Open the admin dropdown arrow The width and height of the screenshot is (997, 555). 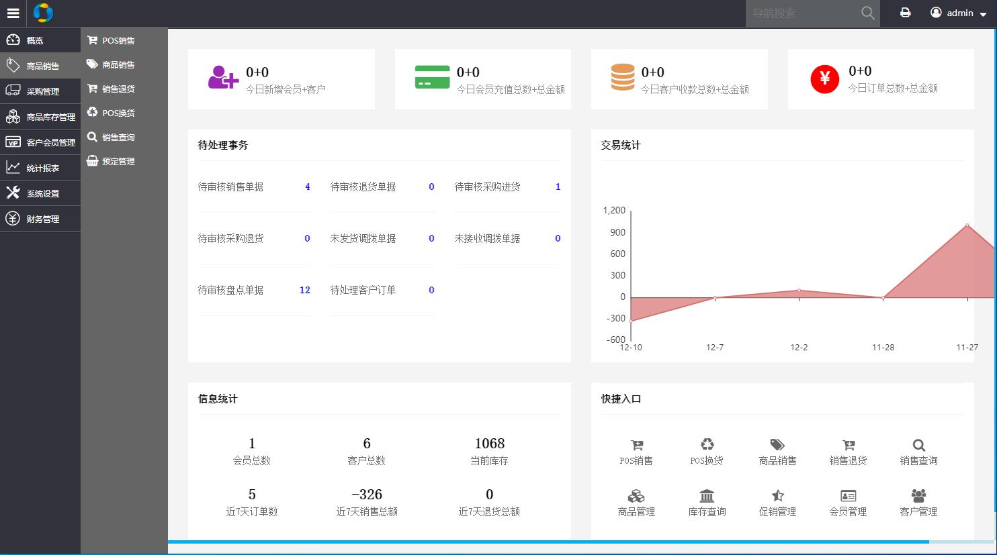(984, 14)
